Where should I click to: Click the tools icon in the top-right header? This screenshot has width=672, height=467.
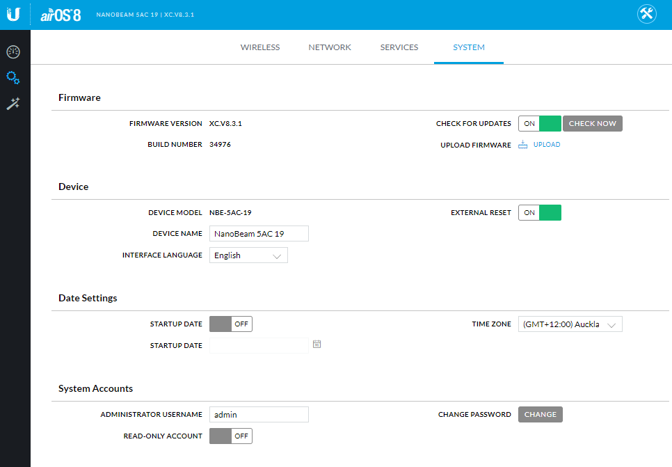pos(646,13)
